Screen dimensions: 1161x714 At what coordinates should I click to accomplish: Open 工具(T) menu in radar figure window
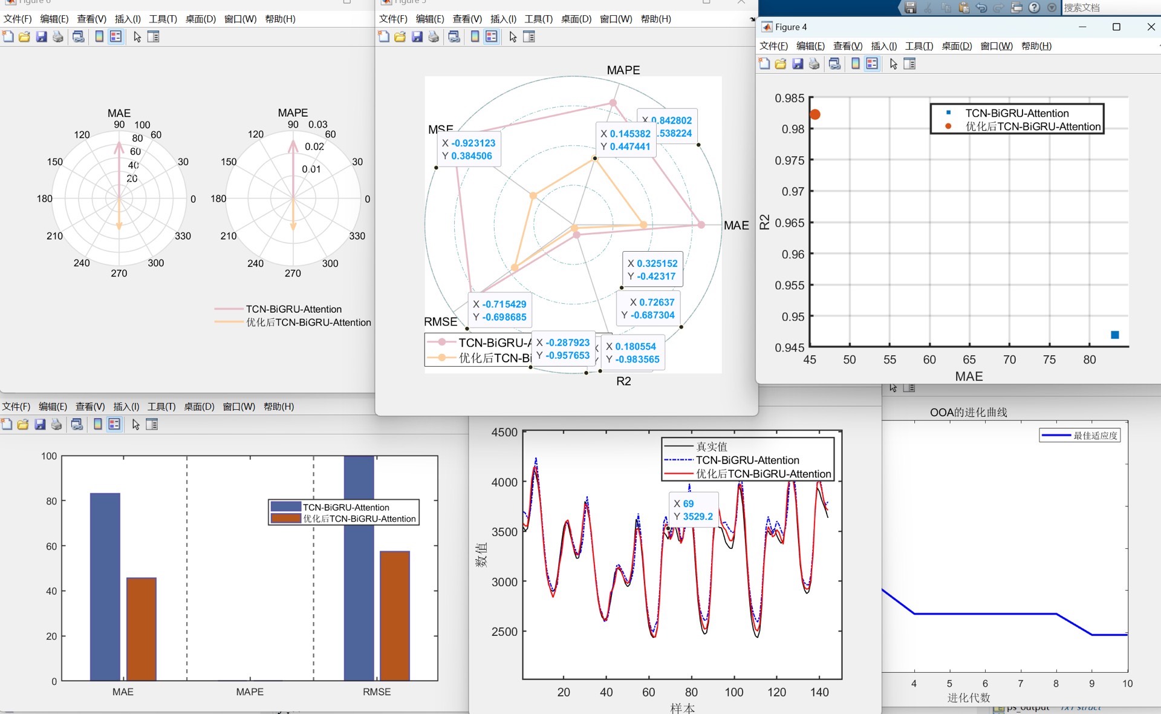[538, 19]
